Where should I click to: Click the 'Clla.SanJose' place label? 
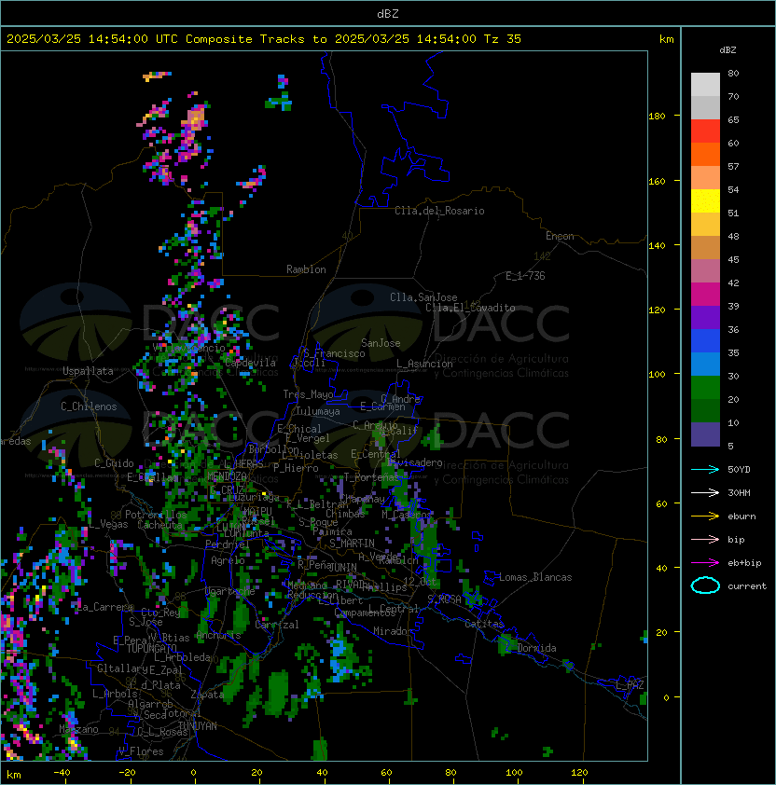423,297
